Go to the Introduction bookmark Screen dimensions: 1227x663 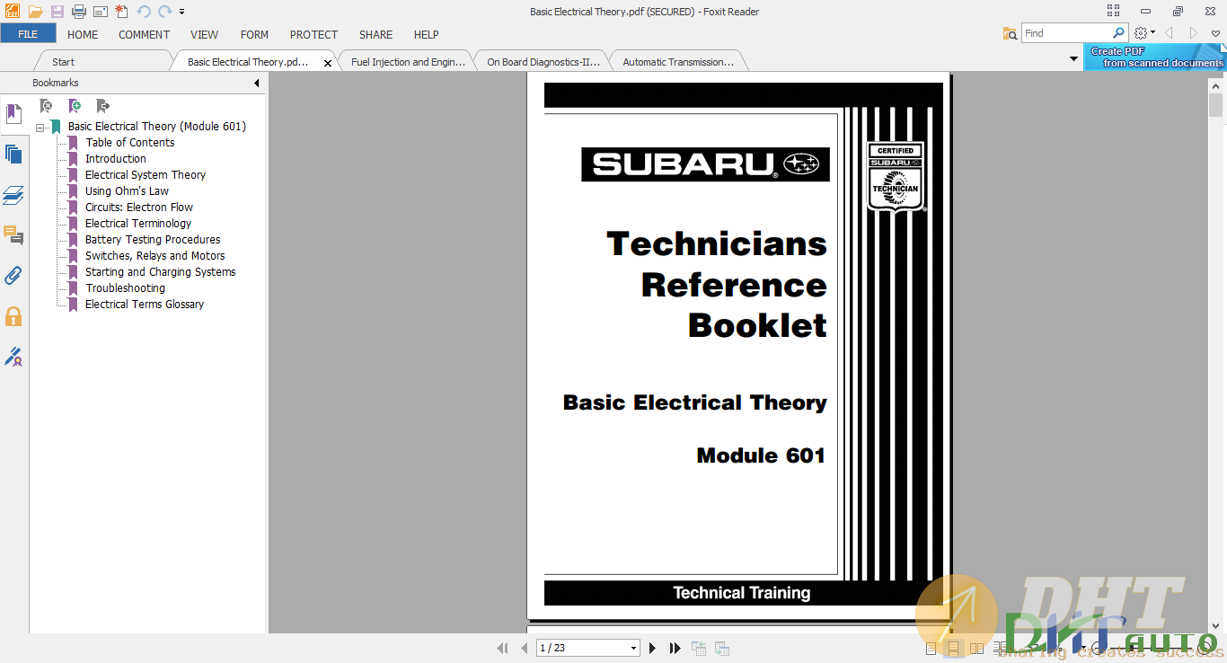click(116, 159)
